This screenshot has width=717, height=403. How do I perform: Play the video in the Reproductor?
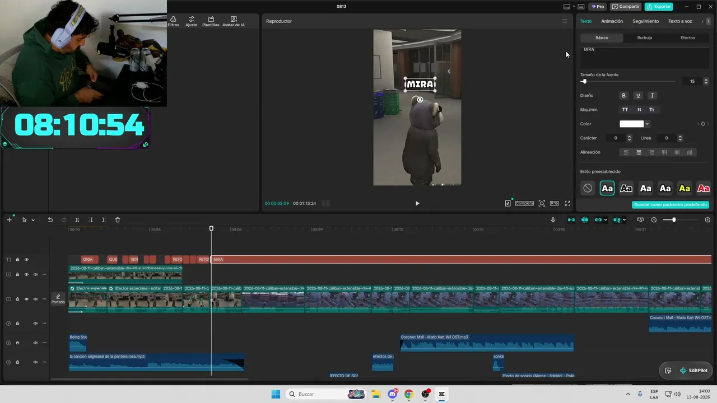click(417, 204)
